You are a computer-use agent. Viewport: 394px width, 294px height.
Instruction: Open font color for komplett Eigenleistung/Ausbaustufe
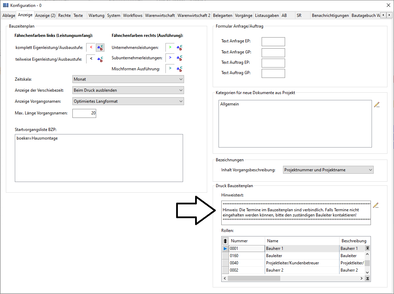100,48
